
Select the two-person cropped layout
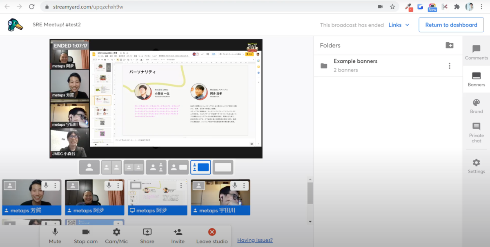pyautogui.click(x=111, y=167)
